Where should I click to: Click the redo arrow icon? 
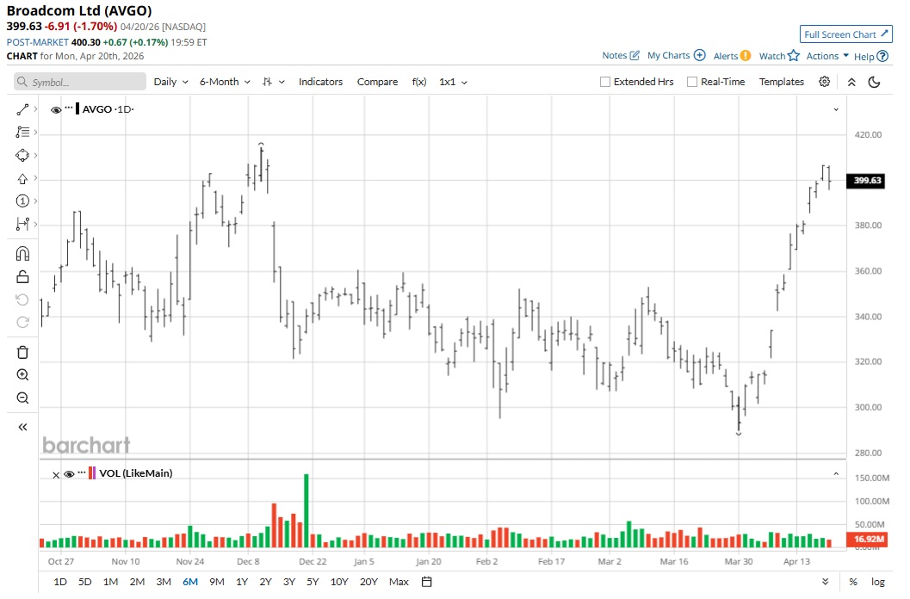22,322
